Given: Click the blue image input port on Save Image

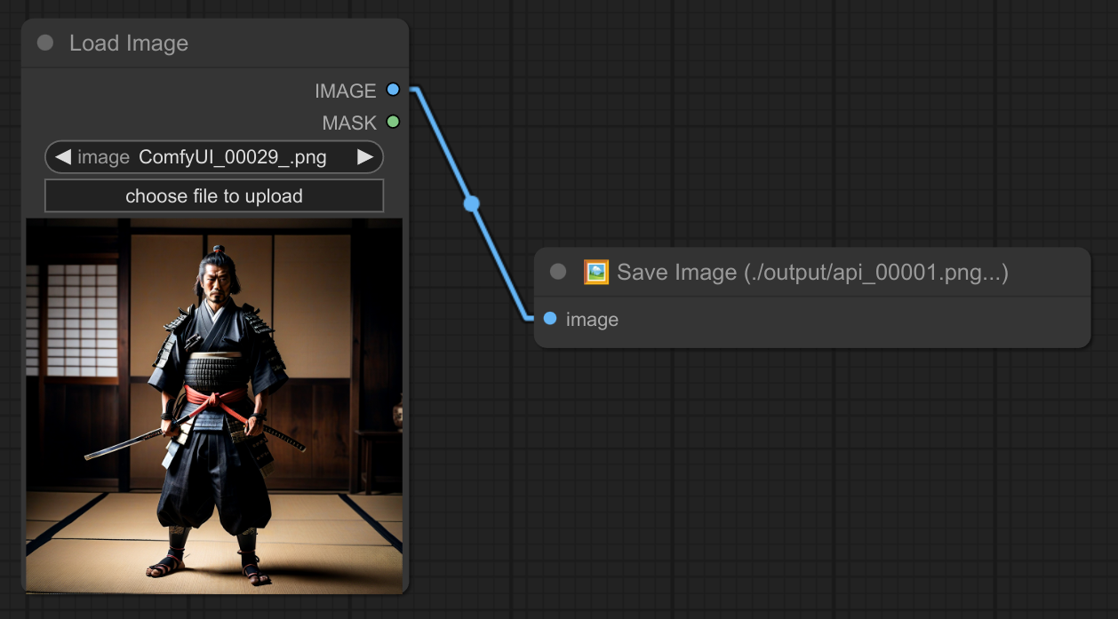Looking at the screenshot, I should 550,318.
